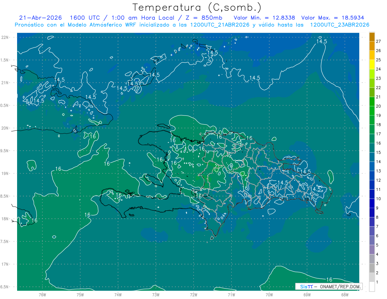Viewport: 387px width, 299px height.
Task: Click the 22N latitude axis label
Action: point(5,37)
